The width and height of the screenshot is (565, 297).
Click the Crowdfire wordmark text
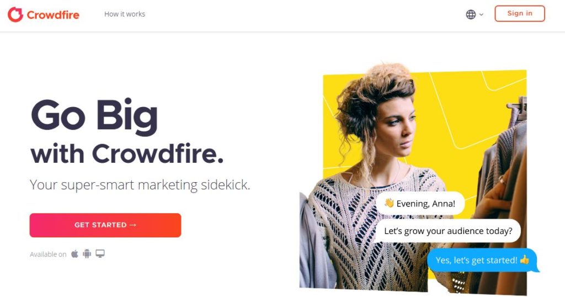click(53, 15)
